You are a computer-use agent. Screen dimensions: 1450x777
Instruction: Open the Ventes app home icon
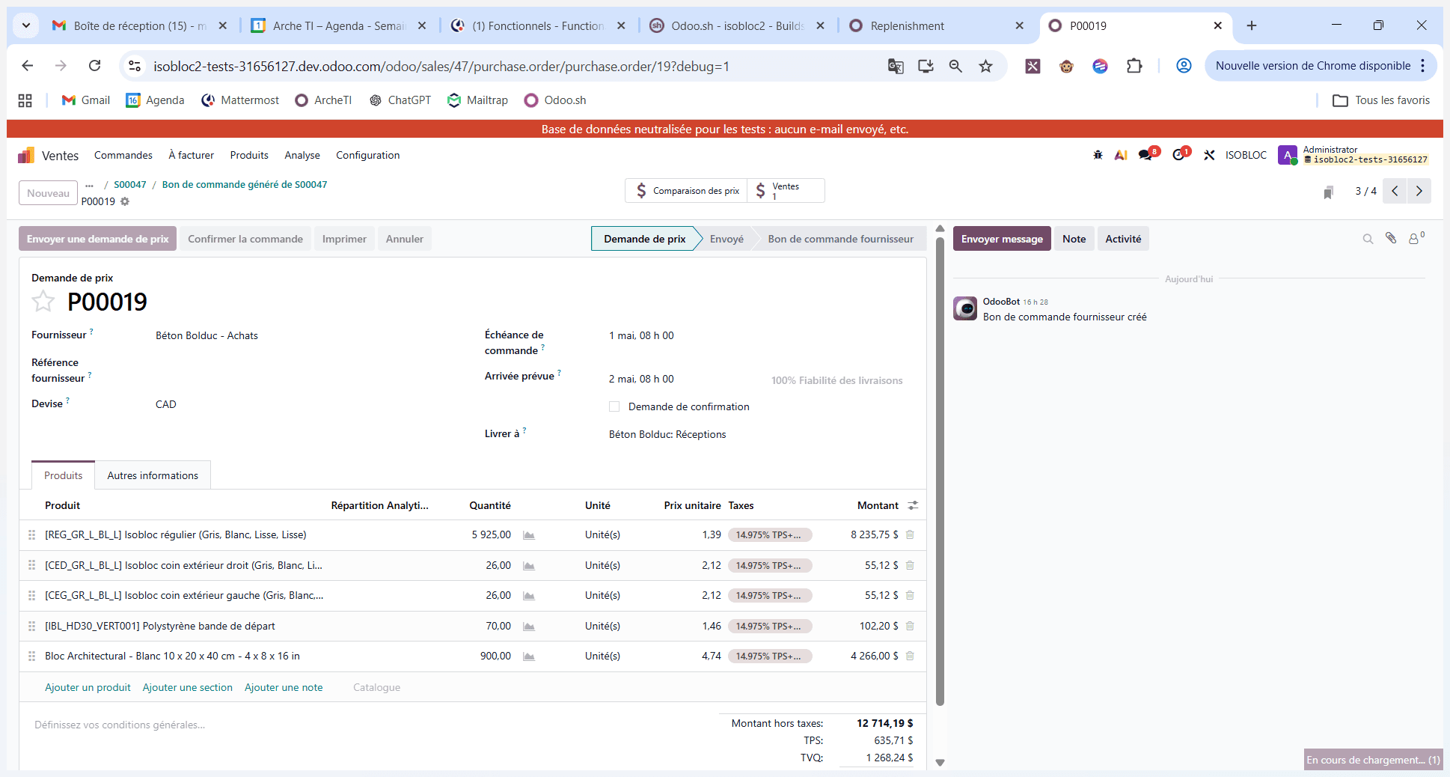click(26, 155)
